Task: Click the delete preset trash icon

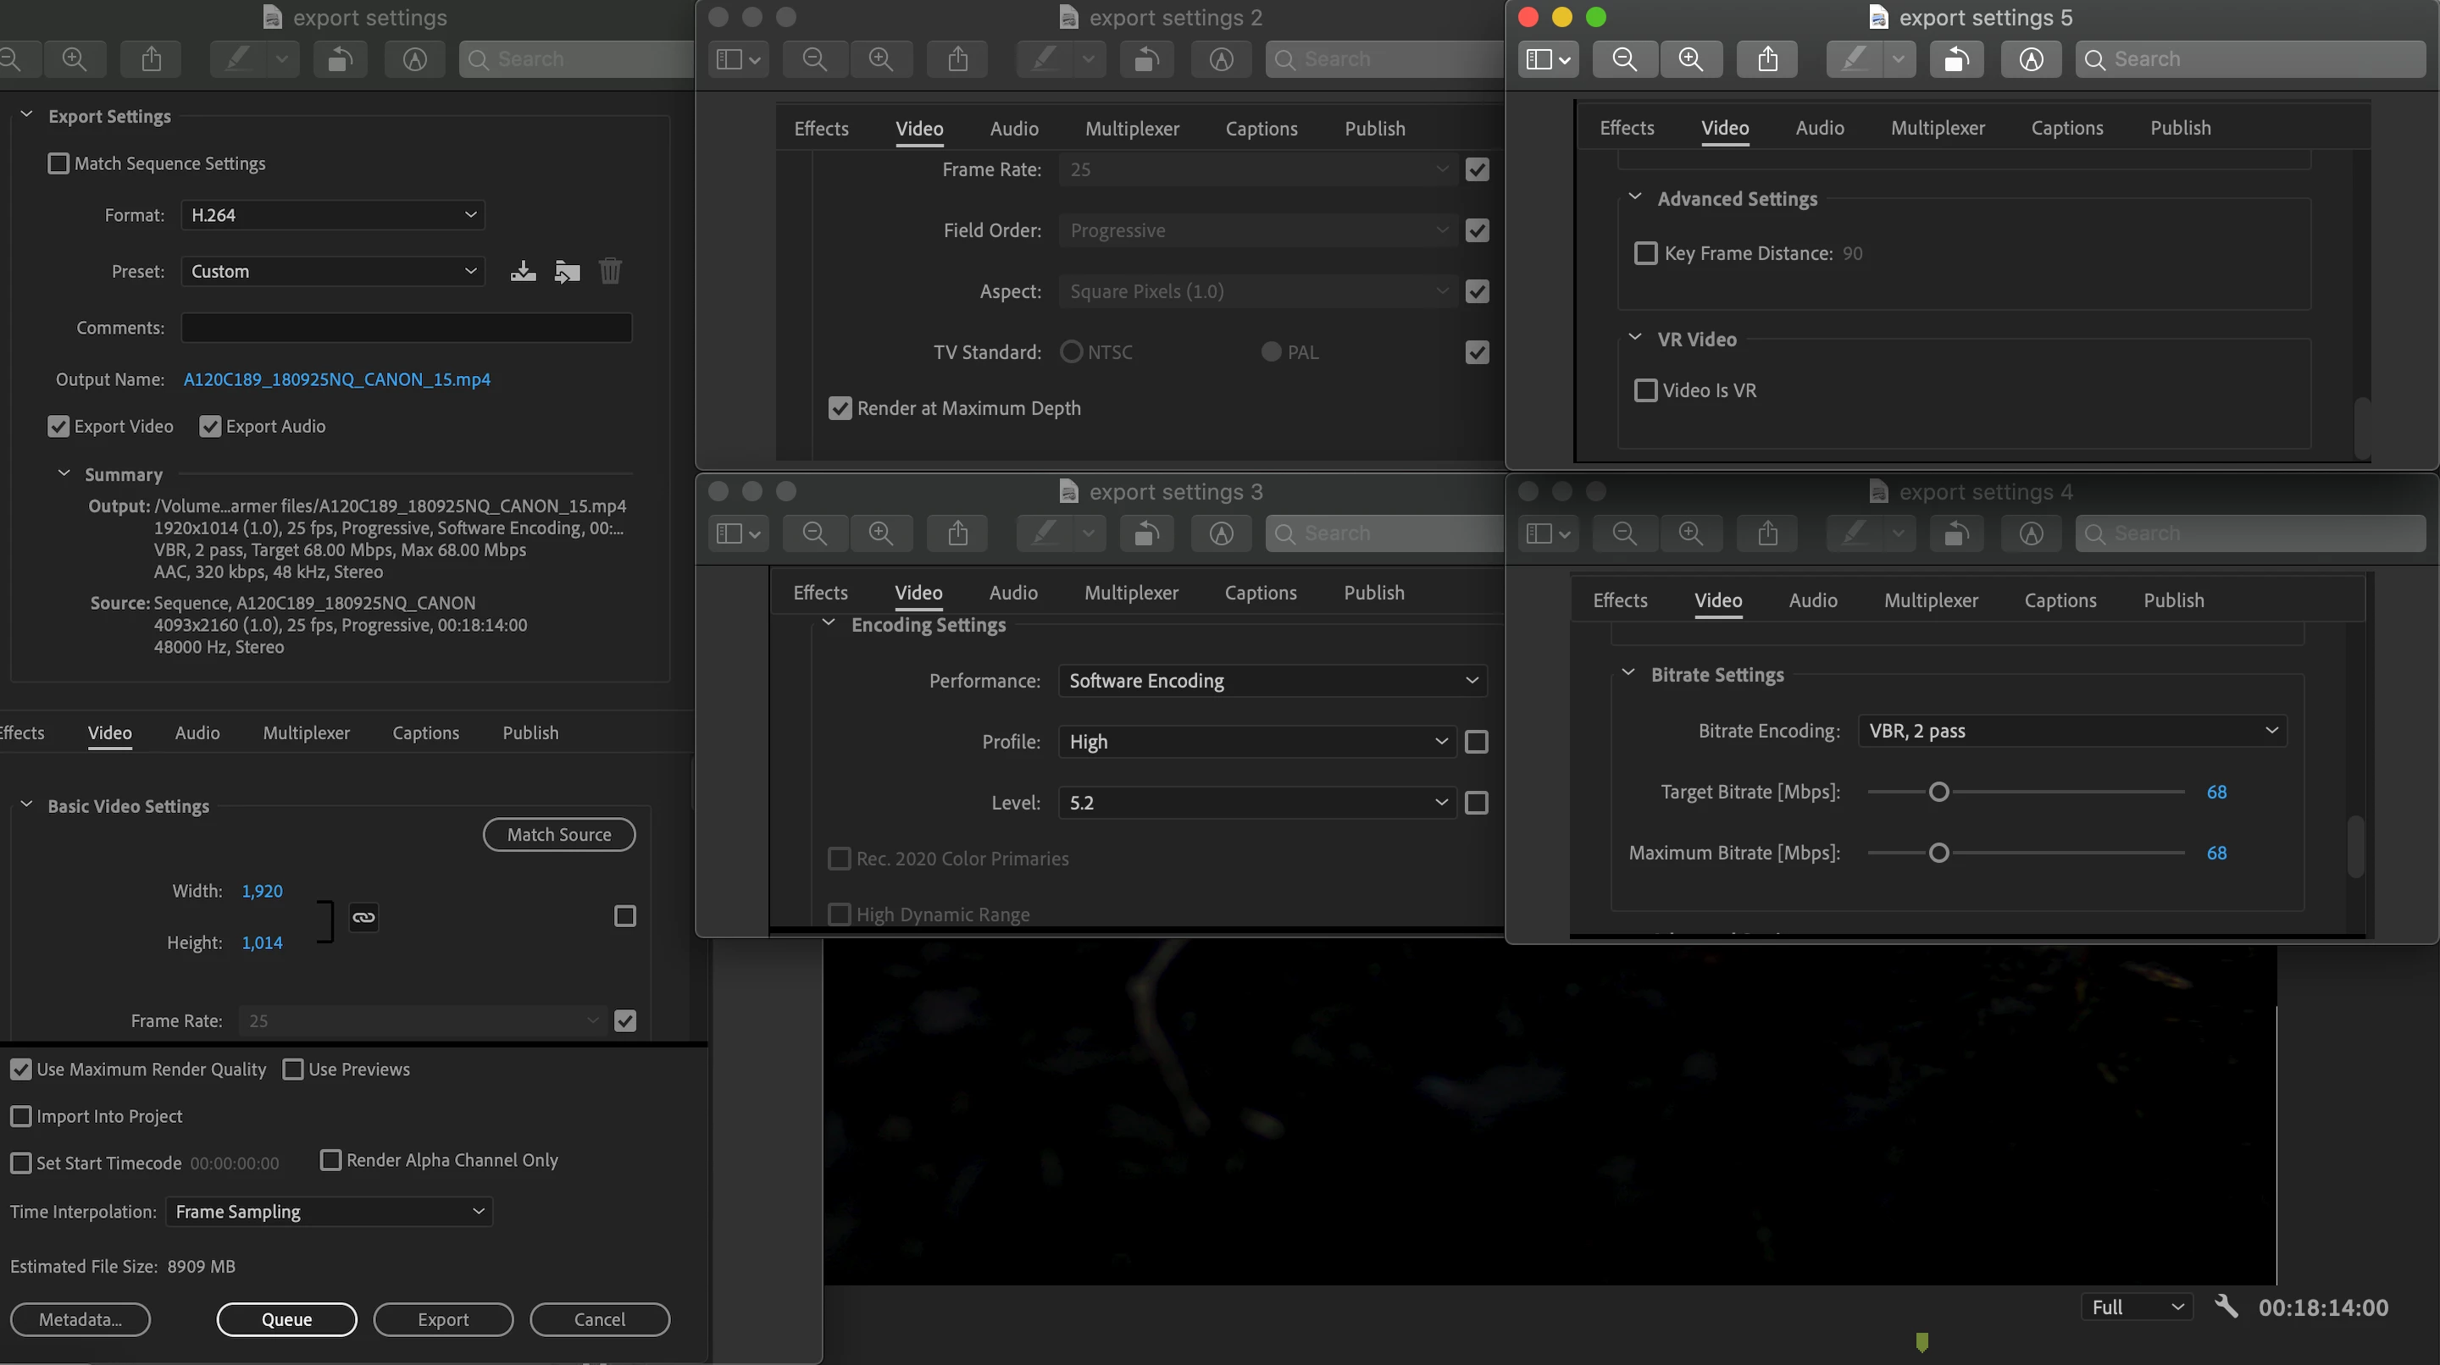Action: (x=610, y=272)
